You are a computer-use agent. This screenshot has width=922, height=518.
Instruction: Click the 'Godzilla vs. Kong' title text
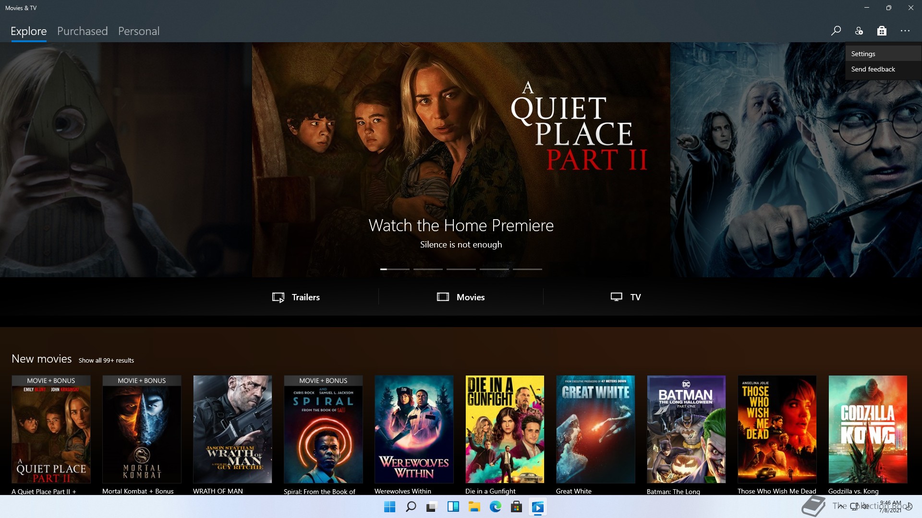pos(853,491)
